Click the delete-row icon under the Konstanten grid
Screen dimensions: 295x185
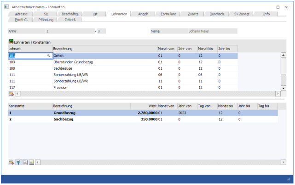click(11, 162)
